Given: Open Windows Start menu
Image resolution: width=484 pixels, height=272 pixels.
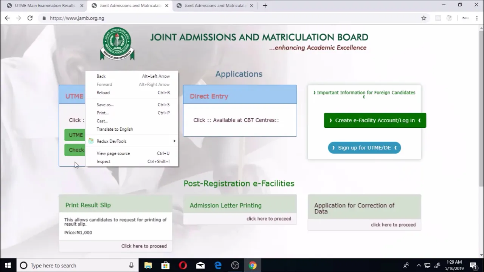Looking at the screenshot, I should [x=8, y=265].
